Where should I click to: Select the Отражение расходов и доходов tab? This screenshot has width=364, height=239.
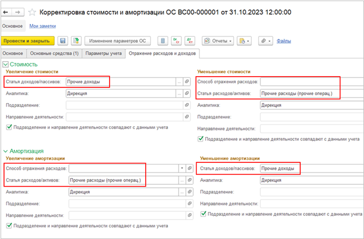(162, 54)
